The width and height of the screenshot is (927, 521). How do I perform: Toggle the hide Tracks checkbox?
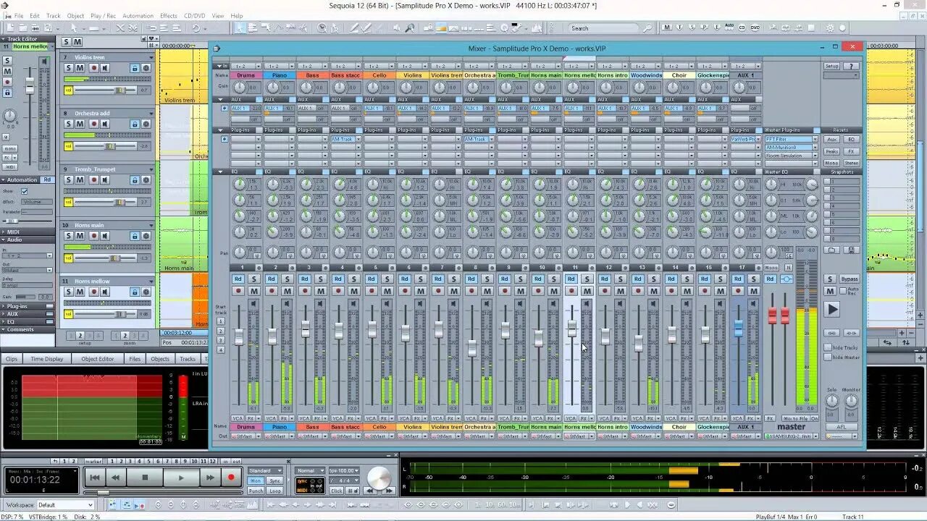coord(828,347)
